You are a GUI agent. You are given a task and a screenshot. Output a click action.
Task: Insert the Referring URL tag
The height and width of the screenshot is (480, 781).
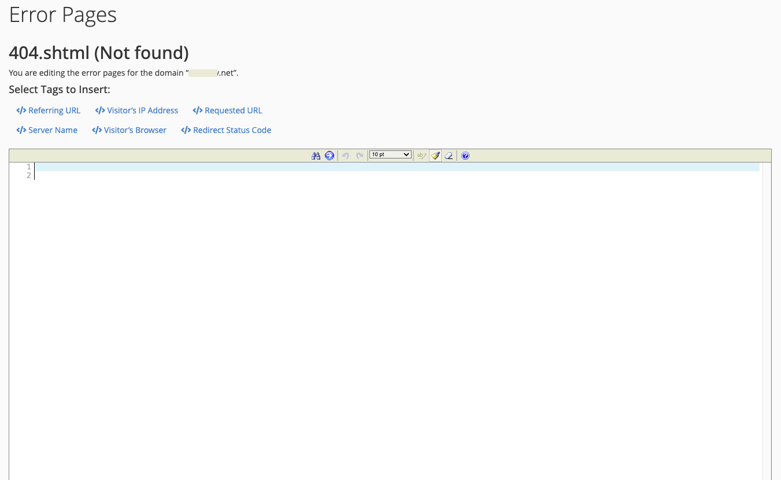click(54, 110)
